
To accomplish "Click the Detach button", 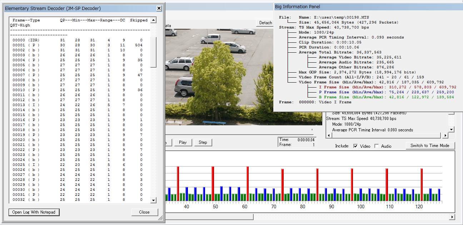I will (265, 23).
